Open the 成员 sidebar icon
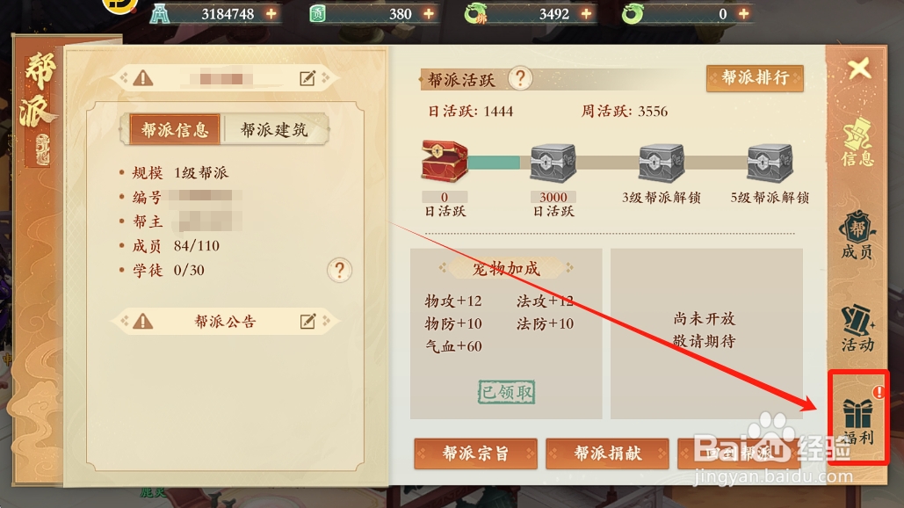 click(857, 236)
